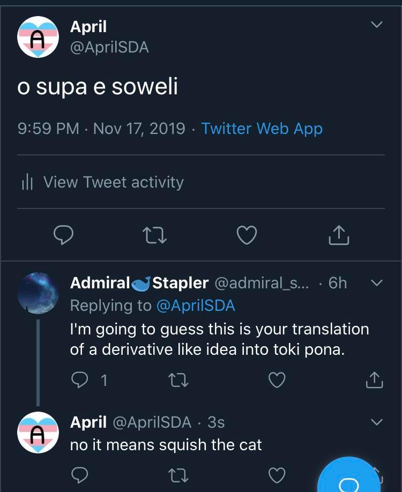Retweet the "squish the cat" reply
The height and width of the screenshot is (492, 402).
(x=179, y=475)
